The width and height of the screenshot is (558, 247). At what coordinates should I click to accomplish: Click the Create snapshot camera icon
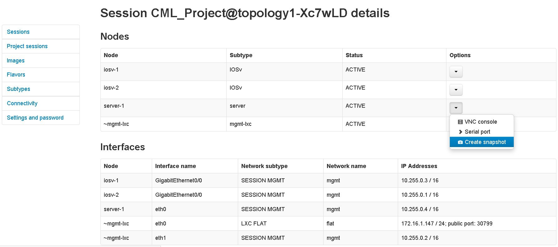coord(460,142)
